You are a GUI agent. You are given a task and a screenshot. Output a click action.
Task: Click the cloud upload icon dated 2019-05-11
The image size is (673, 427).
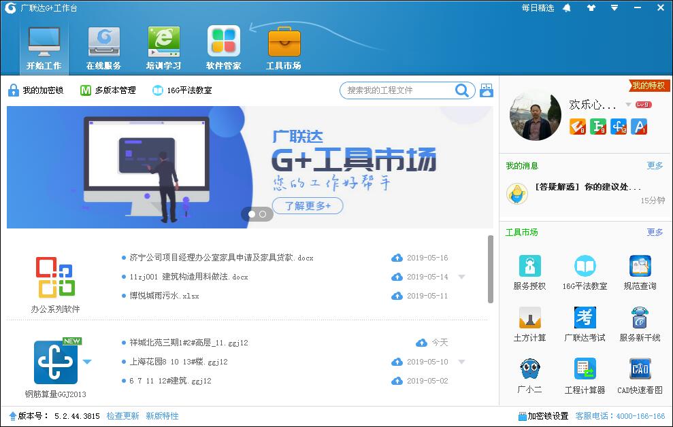pos(397,296)
